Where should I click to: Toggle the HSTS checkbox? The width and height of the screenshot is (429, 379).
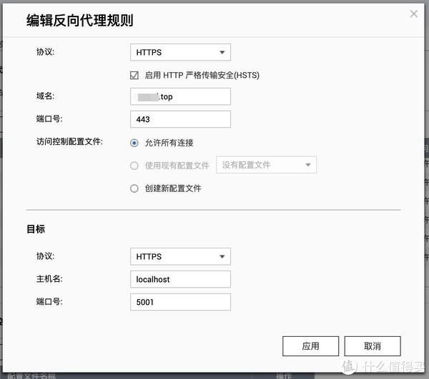pyautogui.click(x=134, y=75)
